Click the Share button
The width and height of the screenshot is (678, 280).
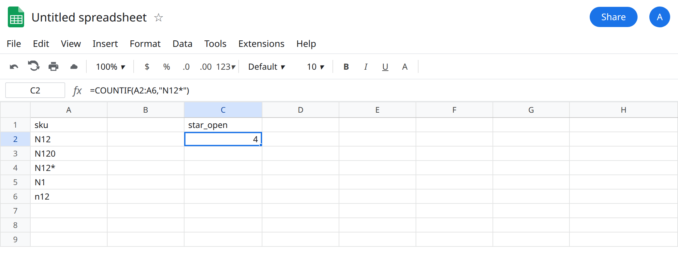pyautogui.click(x=613, y=17)
